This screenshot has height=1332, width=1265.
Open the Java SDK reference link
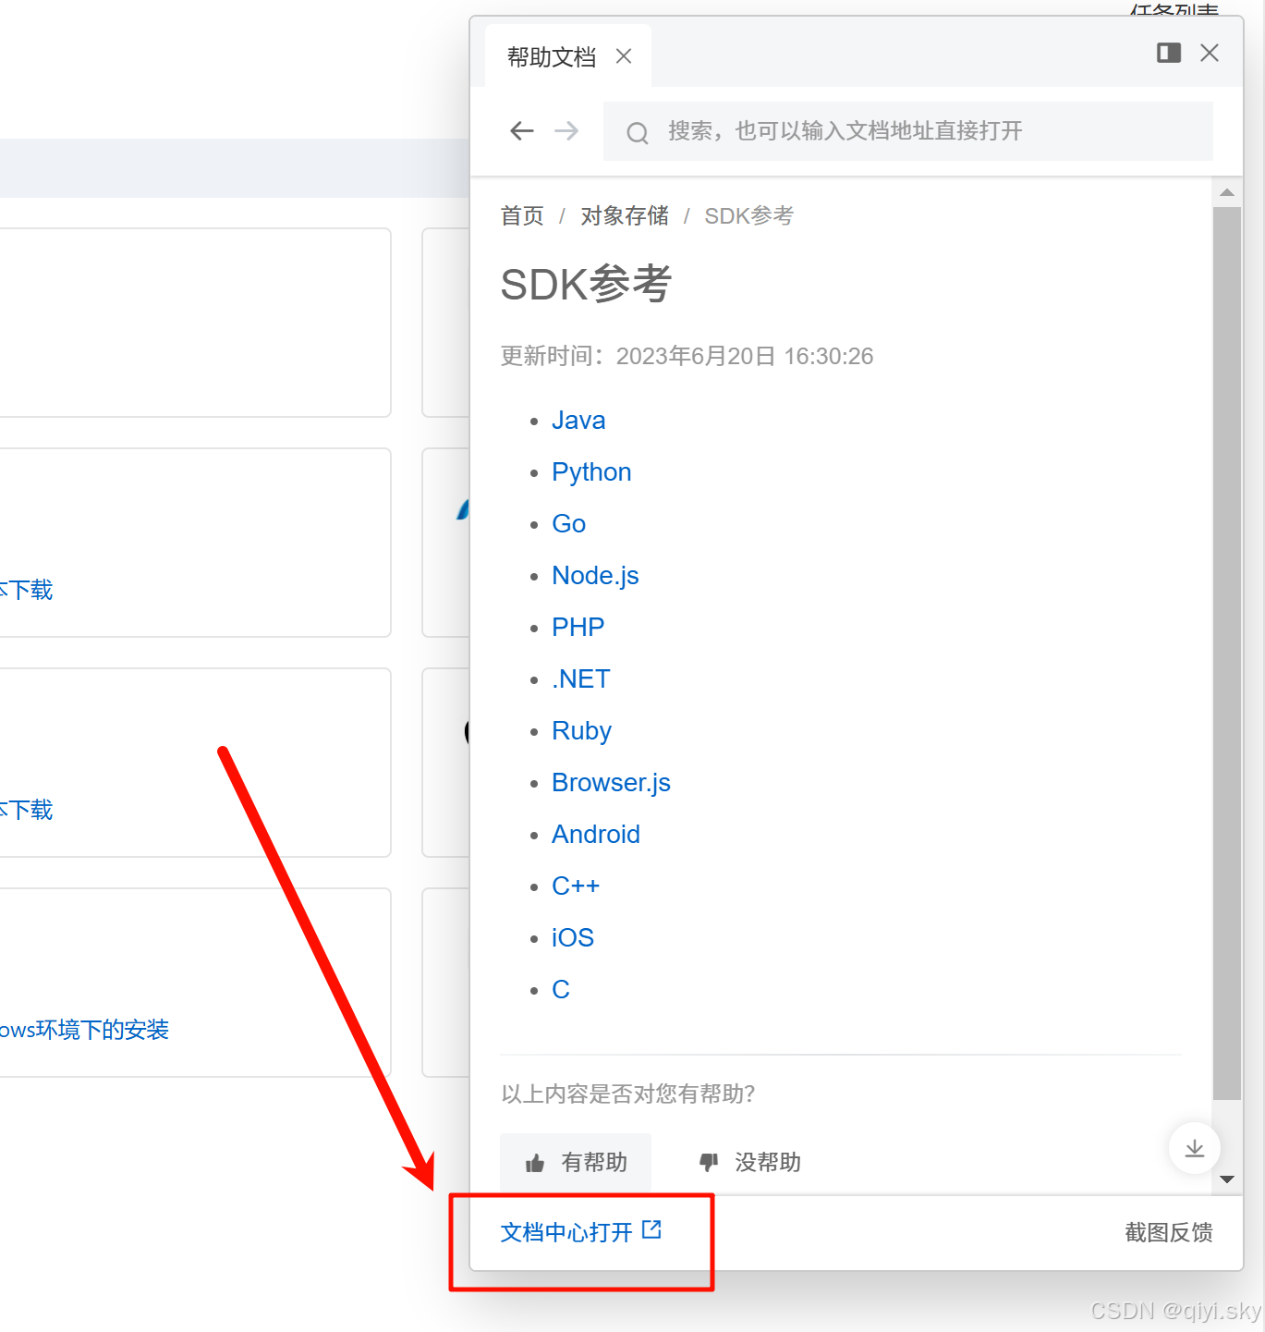point(578,421)
